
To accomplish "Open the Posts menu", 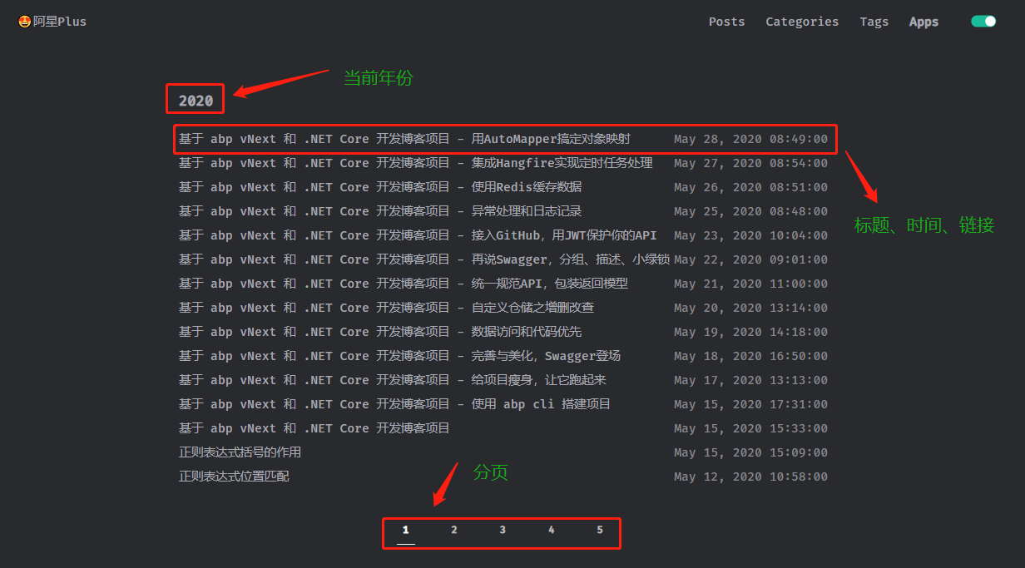I will pos(726,22).
